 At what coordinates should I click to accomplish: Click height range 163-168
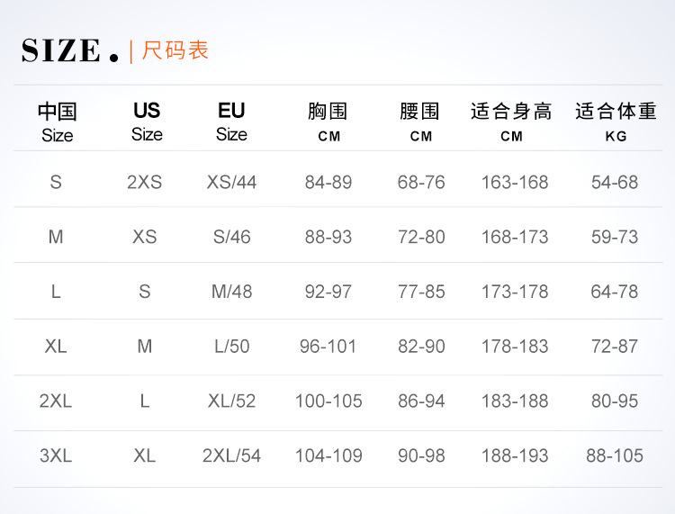pyautogui.click(x=514, y=182)
